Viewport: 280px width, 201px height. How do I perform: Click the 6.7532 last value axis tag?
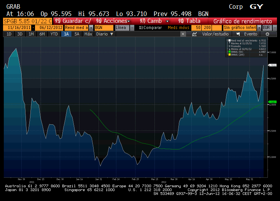pos(272,65)
